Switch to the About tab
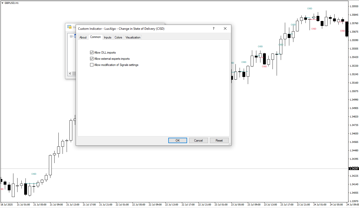 [x=83, y=37]
